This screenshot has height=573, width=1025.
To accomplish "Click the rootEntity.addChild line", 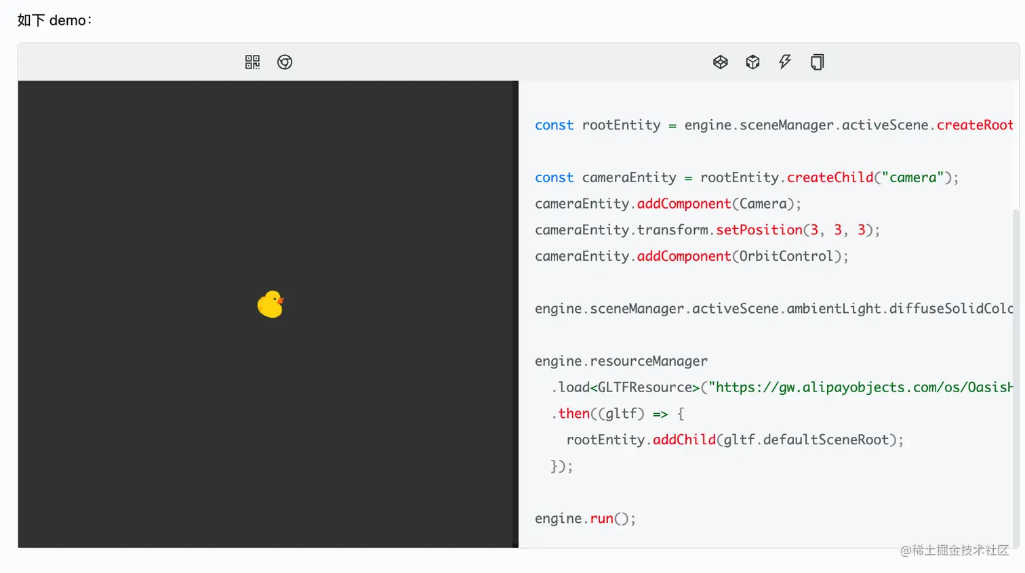I will click(735, 440).
